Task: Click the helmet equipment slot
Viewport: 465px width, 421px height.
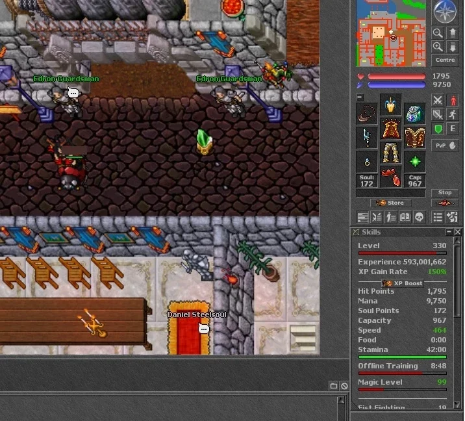Action: (390, 105)
